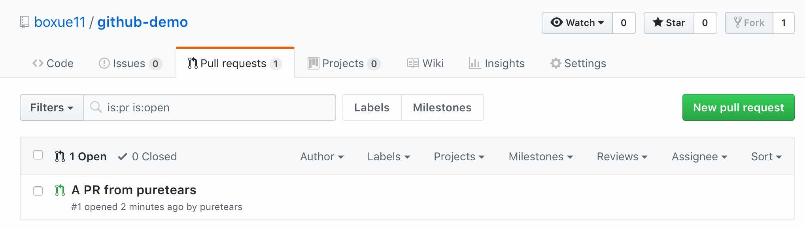Check the select-all pull requests checkbox
The width and height of the screenshot is (805, 229).
coord(38,156)
